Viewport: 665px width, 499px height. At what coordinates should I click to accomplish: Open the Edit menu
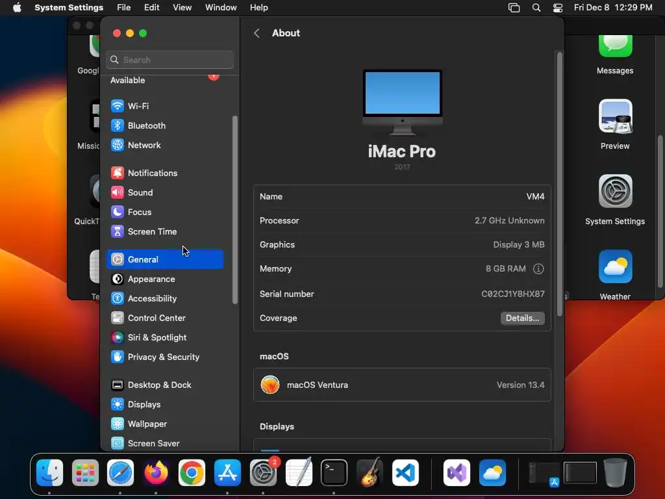tap(152, 8)
